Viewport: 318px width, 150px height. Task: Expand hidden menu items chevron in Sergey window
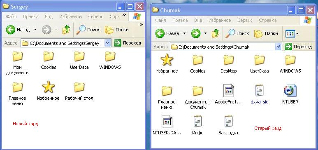[124, 15]
